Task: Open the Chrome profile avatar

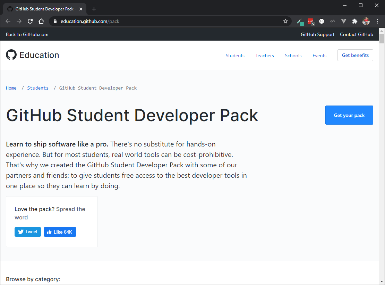Action: (x=366, y=22)
